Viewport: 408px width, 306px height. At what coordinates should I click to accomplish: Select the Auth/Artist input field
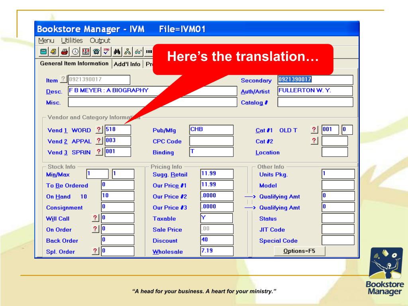tap(315, 91)
